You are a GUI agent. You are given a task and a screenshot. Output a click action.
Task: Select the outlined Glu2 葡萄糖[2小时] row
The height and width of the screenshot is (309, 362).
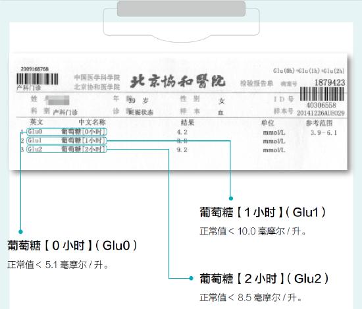point(66,150)
